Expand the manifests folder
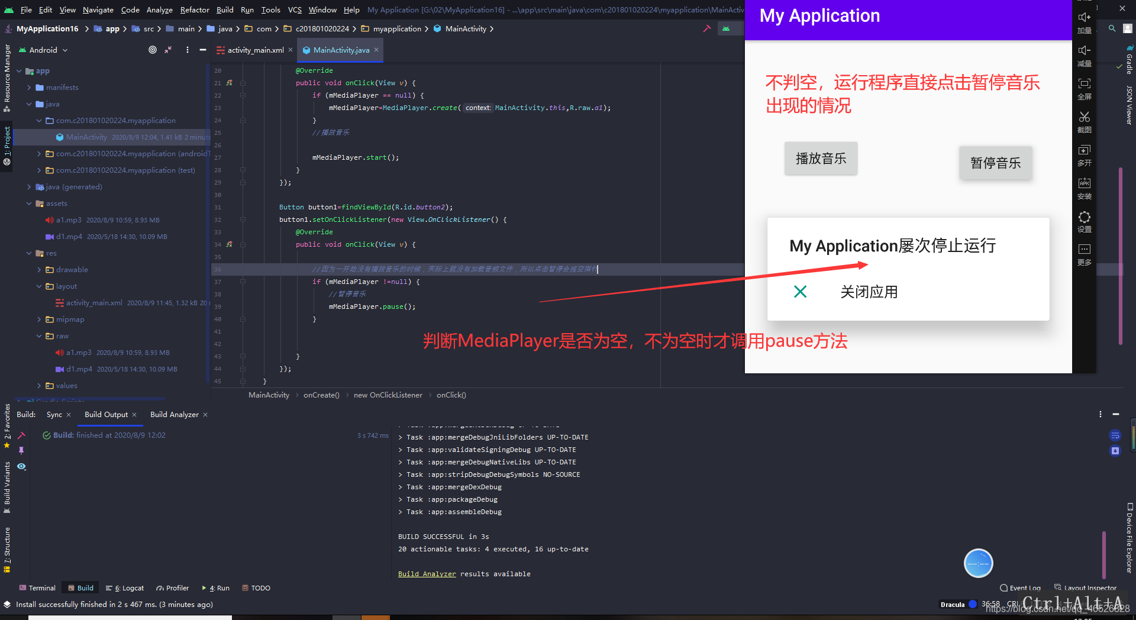Screen dimensions: 1136x620 coord(29,88)
